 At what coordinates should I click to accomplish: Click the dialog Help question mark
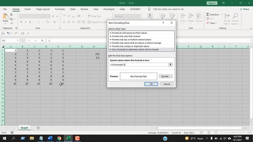tap(163, 23)
